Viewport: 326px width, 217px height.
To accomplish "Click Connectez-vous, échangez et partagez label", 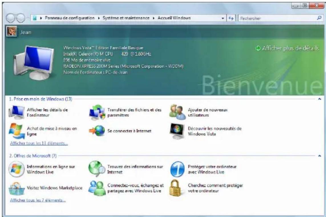I will pyautogui.click(x=135, y=188).
